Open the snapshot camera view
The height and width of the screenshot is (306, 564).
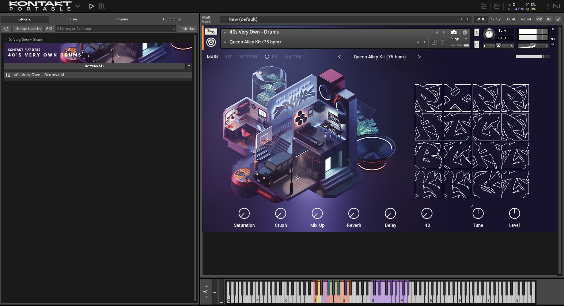coord(454,32)
